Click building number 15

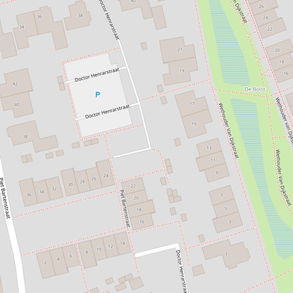point(194,124)
